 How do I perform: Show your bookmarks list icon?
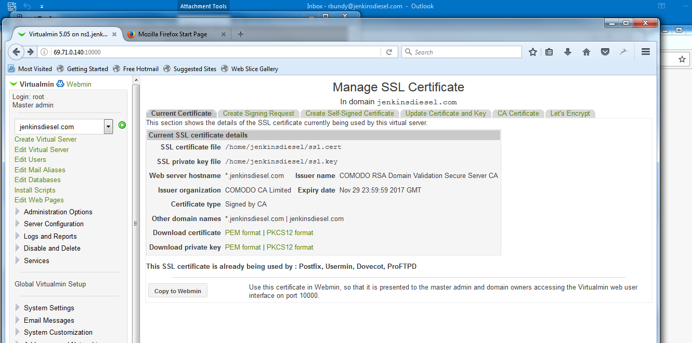tap(549, 52)
